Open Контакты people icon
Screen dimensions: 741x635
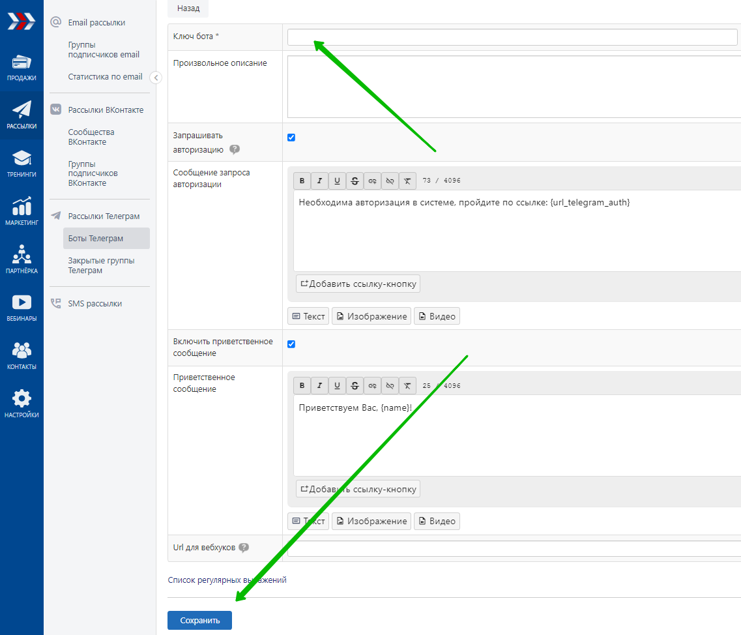(x=22, y=351)
